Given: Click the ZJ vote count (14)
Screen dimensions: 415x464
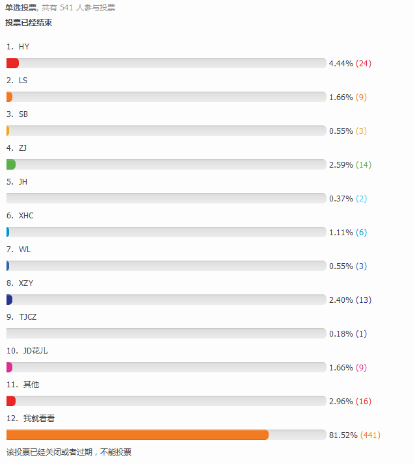Looking at the screenshot, I should pos(364,164).
